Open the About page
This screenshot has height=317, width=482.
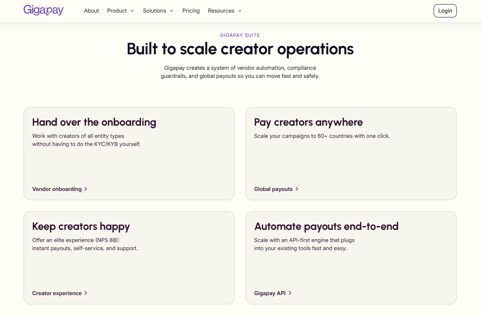(91, 11)
